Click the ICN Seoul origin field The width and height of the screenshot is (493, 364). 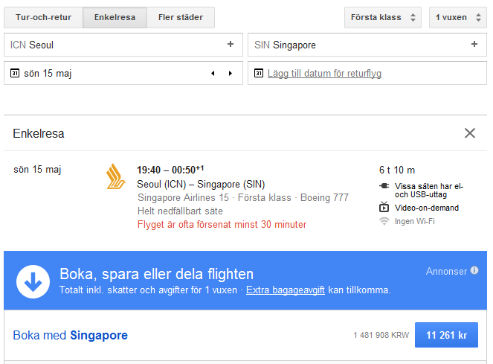pyautogui.click(x=112, y=45)
